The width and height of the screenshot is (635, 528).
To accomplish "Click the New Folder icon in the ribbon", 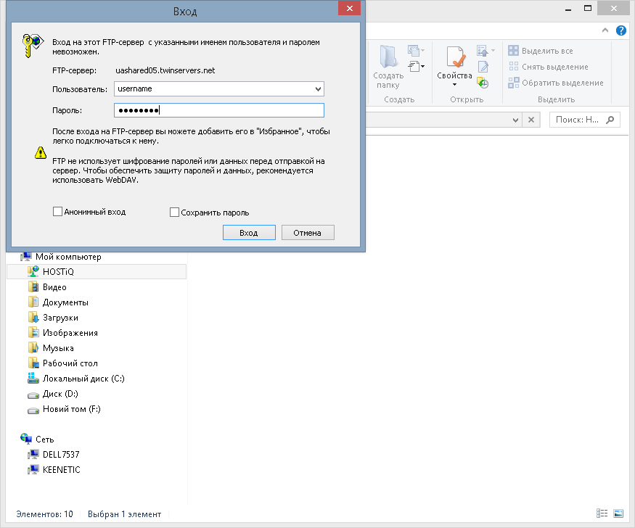I will tap(388, 57).
